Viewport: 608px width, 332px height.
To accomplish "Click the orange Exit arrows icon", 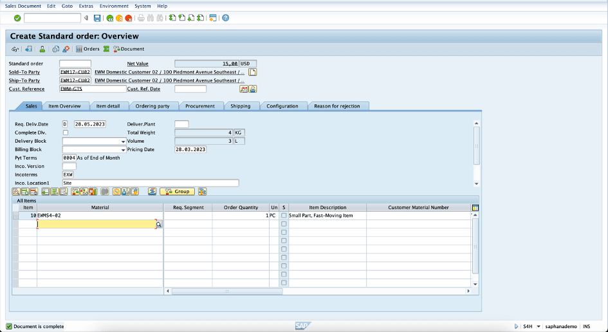I will coord(120,18).
